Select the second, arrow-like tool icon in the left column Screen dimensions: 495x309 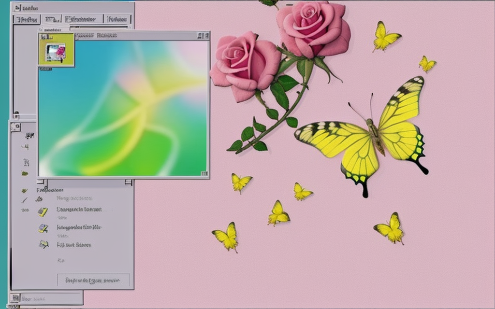tap(26, 147)
